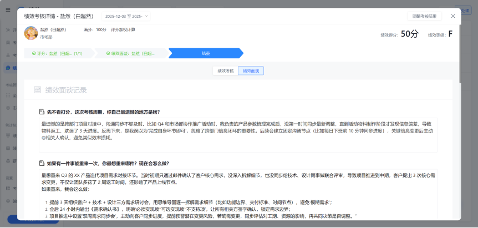The width and height of the screenshot is (478, 228).
Task: Click the avatar of 盐然（白超然）
Action: point(31,33)
